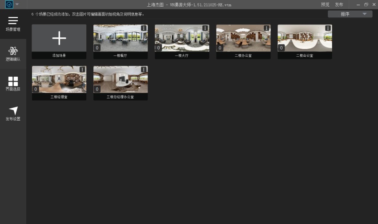Click 发布 publish in the title bar

[339, 4]
